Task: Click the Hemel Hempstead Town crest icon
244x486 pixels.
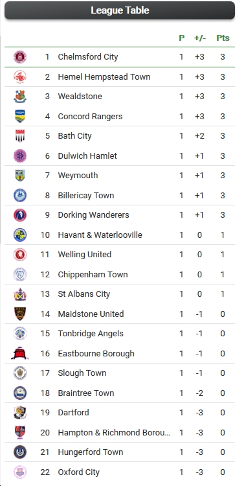Action: (x=20, y=77)
